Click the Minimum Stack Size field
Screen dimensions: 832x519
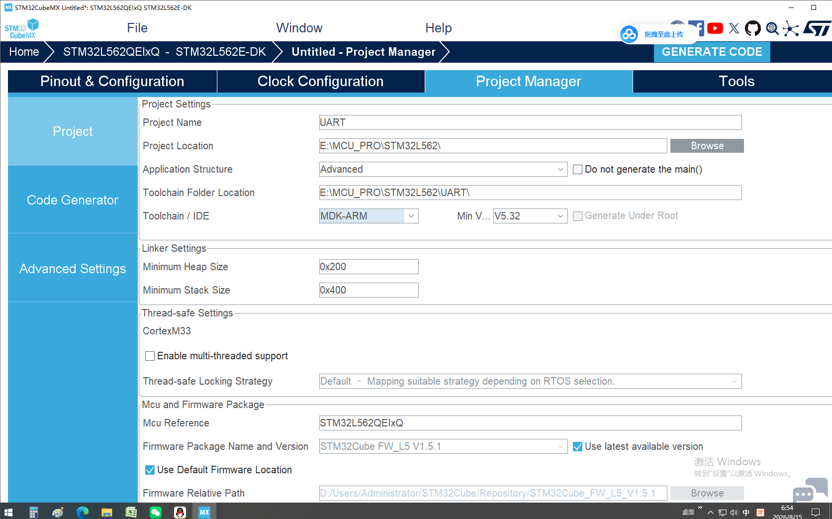369,290
